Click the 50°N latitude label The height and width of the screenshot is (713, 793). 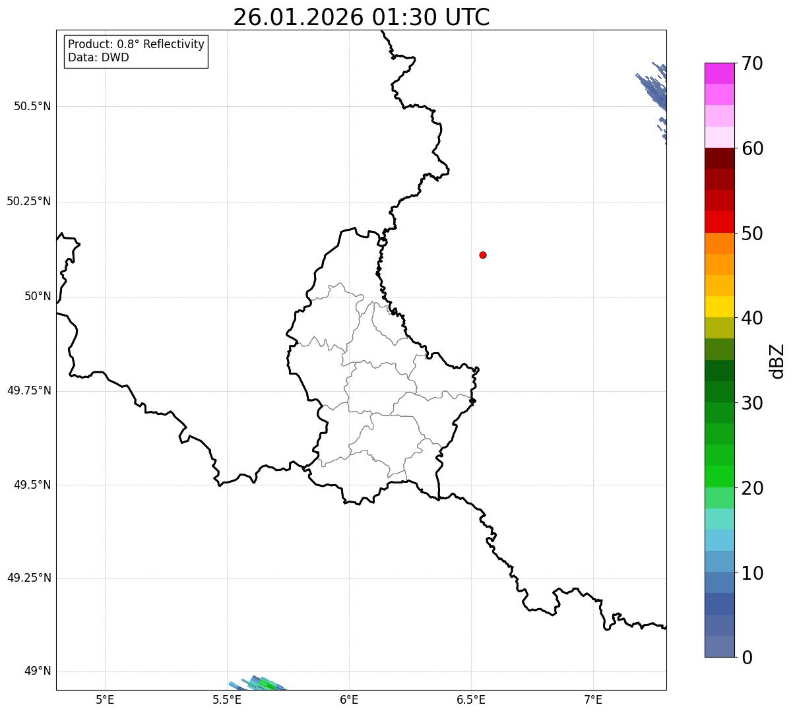pos(38,296)
